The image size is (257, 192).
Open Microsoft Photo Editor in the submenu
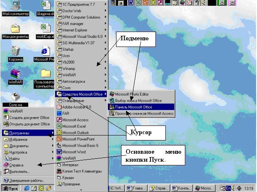[141, 94]
